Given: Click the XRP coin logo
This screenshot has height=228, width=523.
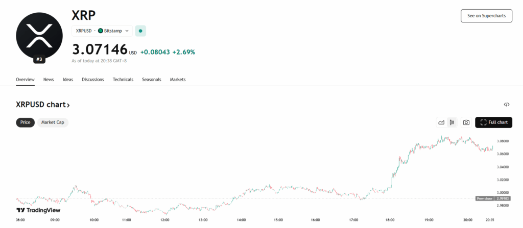Looking at the screenshot, I should point(39,36).
